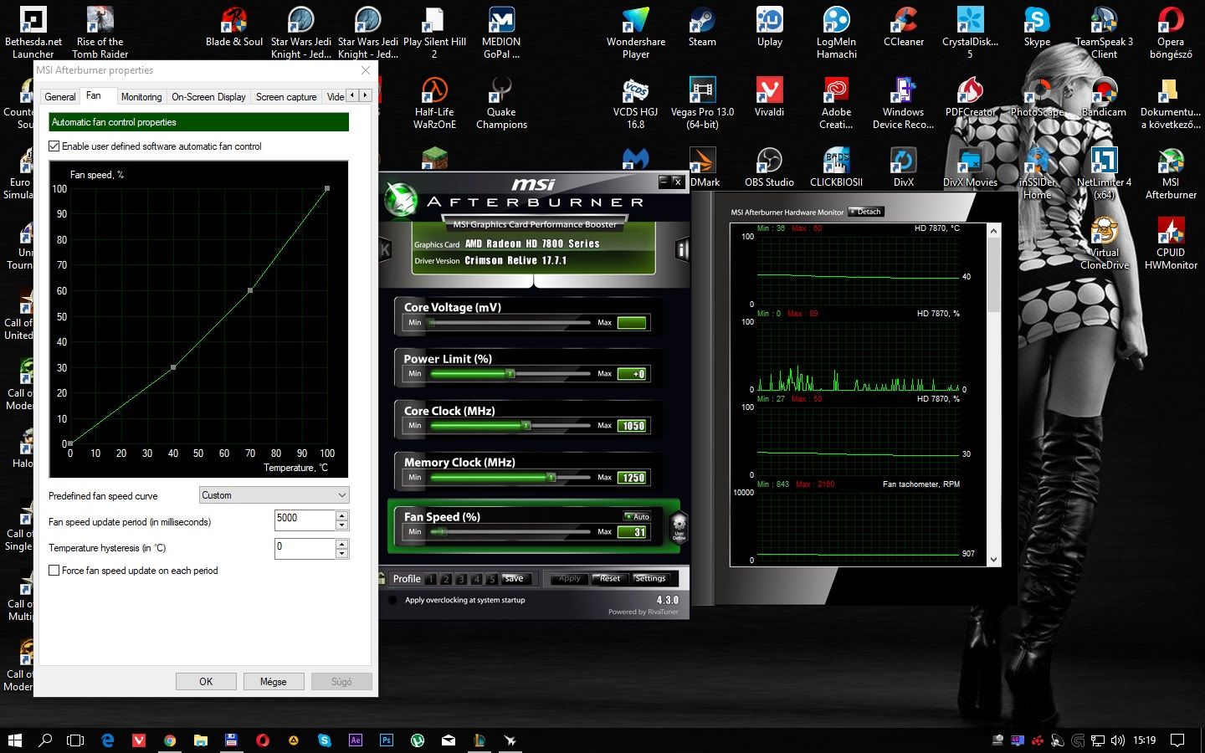Image resolution: width=1205 pixels, height=753 pixels.
Task: Open Windows Start menu
Action: (14, 740)
